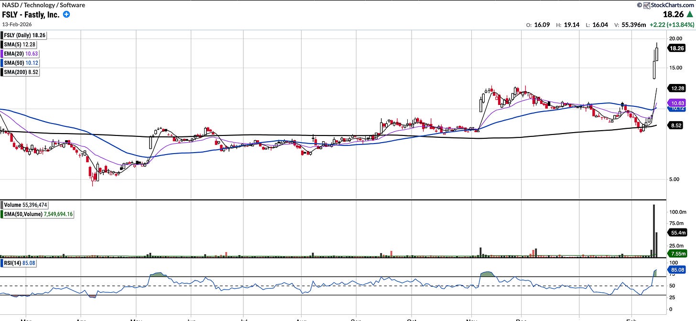
Task: Click the 25 level on RSI axis
Action: pyautogui.click(x=672, y=297)
